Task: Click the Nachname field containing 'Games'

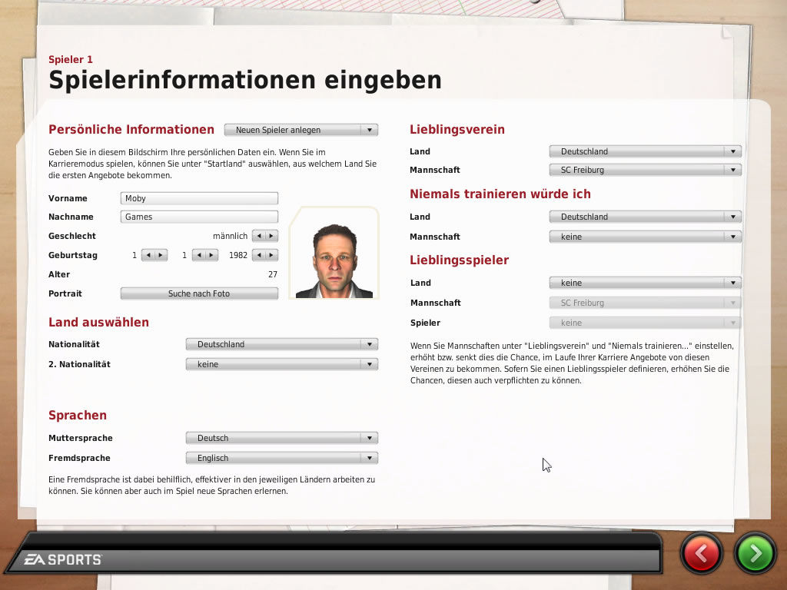Action: coord(198,217)
